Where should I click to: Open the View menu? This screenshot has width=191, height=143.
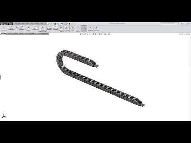[23, 24]
